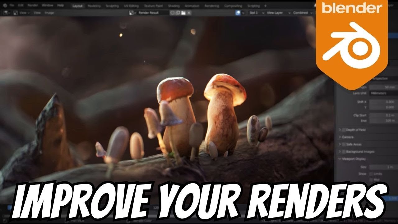Click the render slot display icon
The height and width of the screenshot is (224, 398).
pyautogui.click(x=238, y=13)
